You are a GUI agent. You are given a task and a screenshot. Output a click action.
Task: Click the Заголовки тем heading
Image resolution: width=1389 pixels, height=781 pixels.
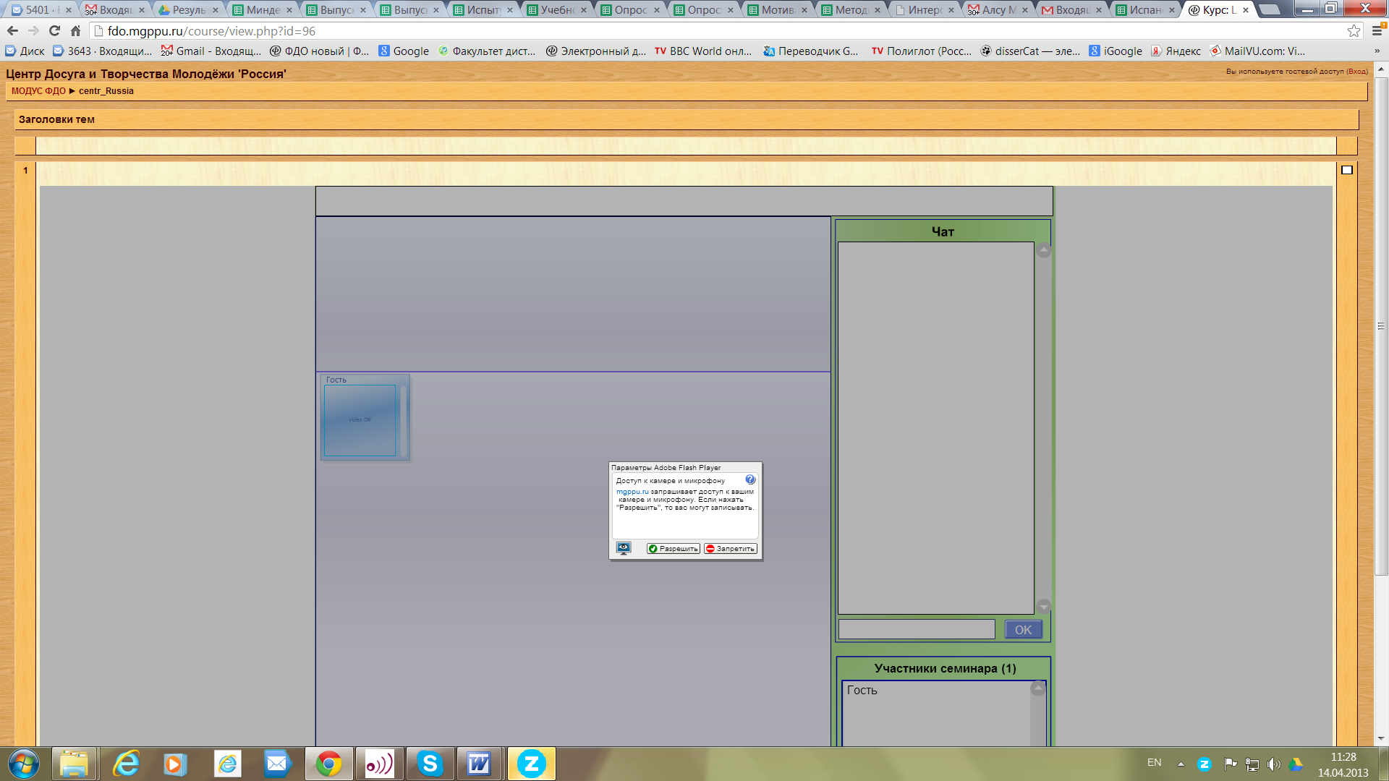coord(56,119)
